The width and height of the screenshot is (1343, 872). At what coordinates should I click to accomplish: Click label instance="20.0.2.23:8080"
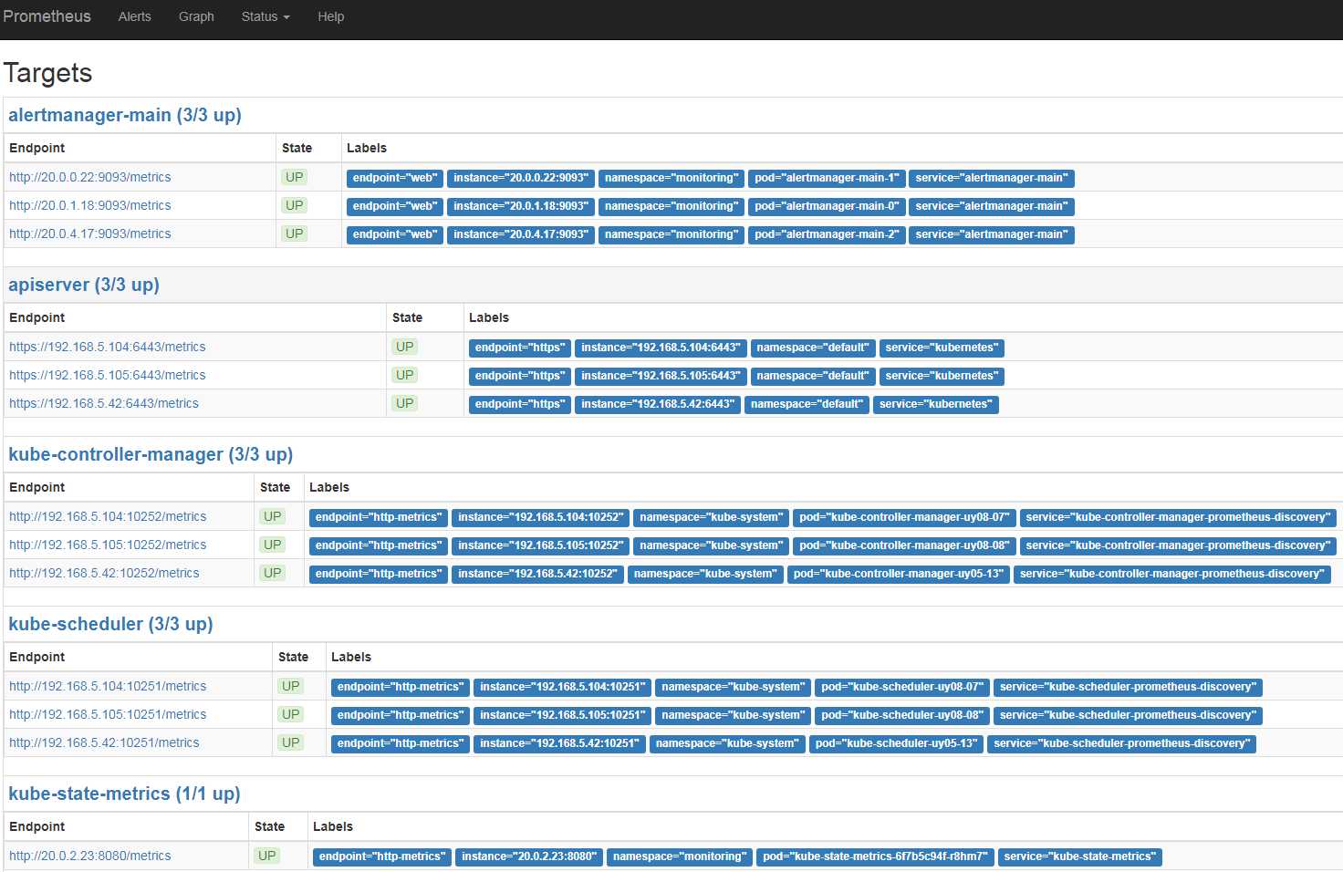click(x=529, y=856)
